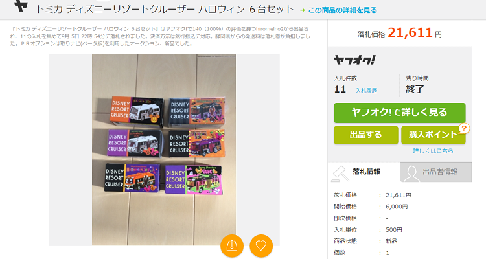Image resolution: width=486 pixels, height=259 pixels.
Task: Click the 購入ポイント button
Action: (433, 135)
